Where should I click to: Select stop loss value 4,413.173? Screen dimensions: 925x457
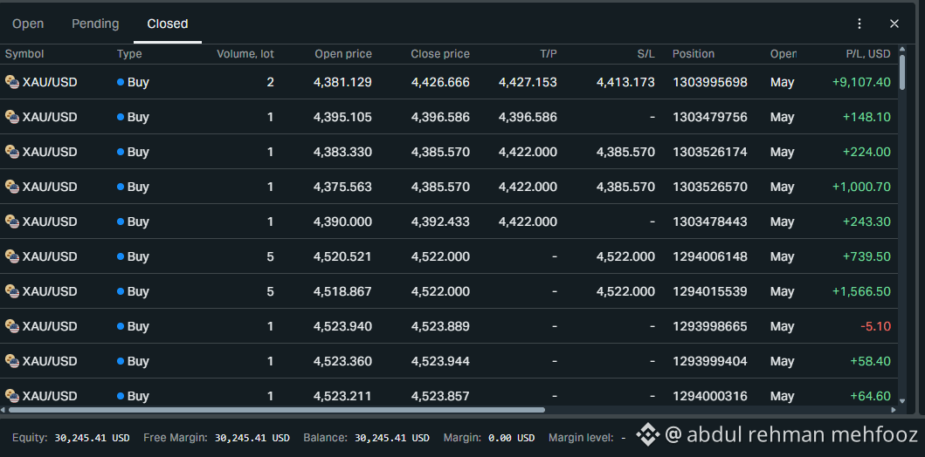(x=625, y=83)
